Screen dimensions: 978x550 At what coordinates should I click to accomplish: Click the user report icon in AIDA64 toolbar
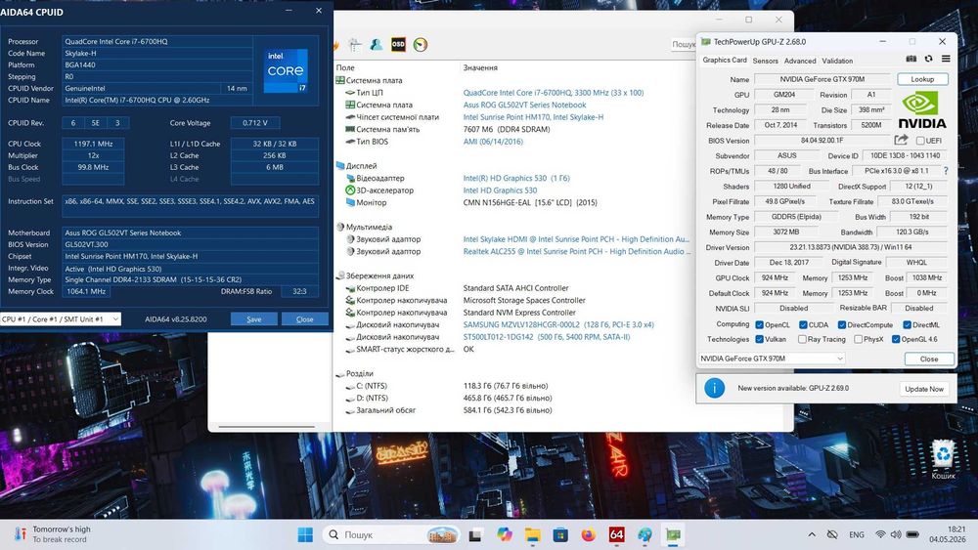tap(377, 44)
